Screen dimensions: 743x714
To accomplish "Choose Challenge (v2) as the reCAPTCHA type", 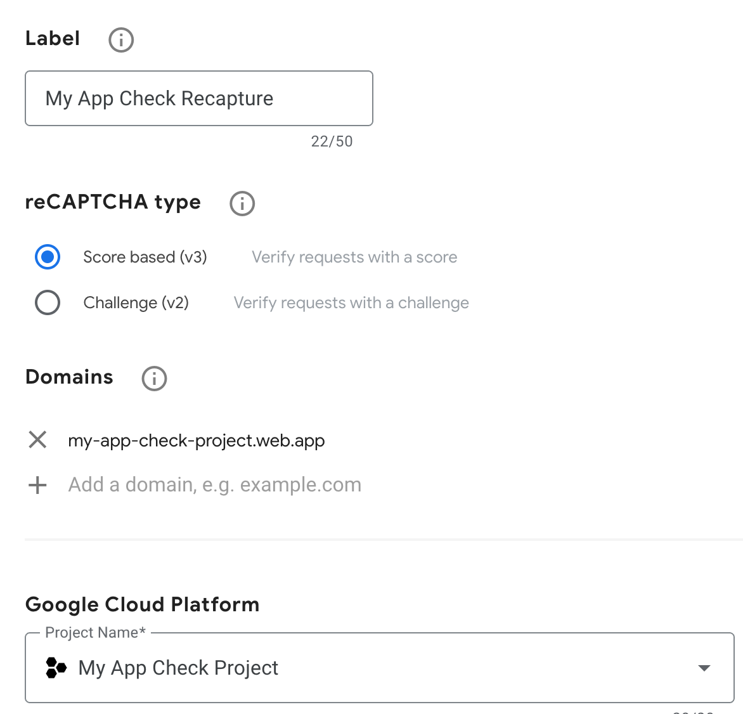I will tap(48, 302).
